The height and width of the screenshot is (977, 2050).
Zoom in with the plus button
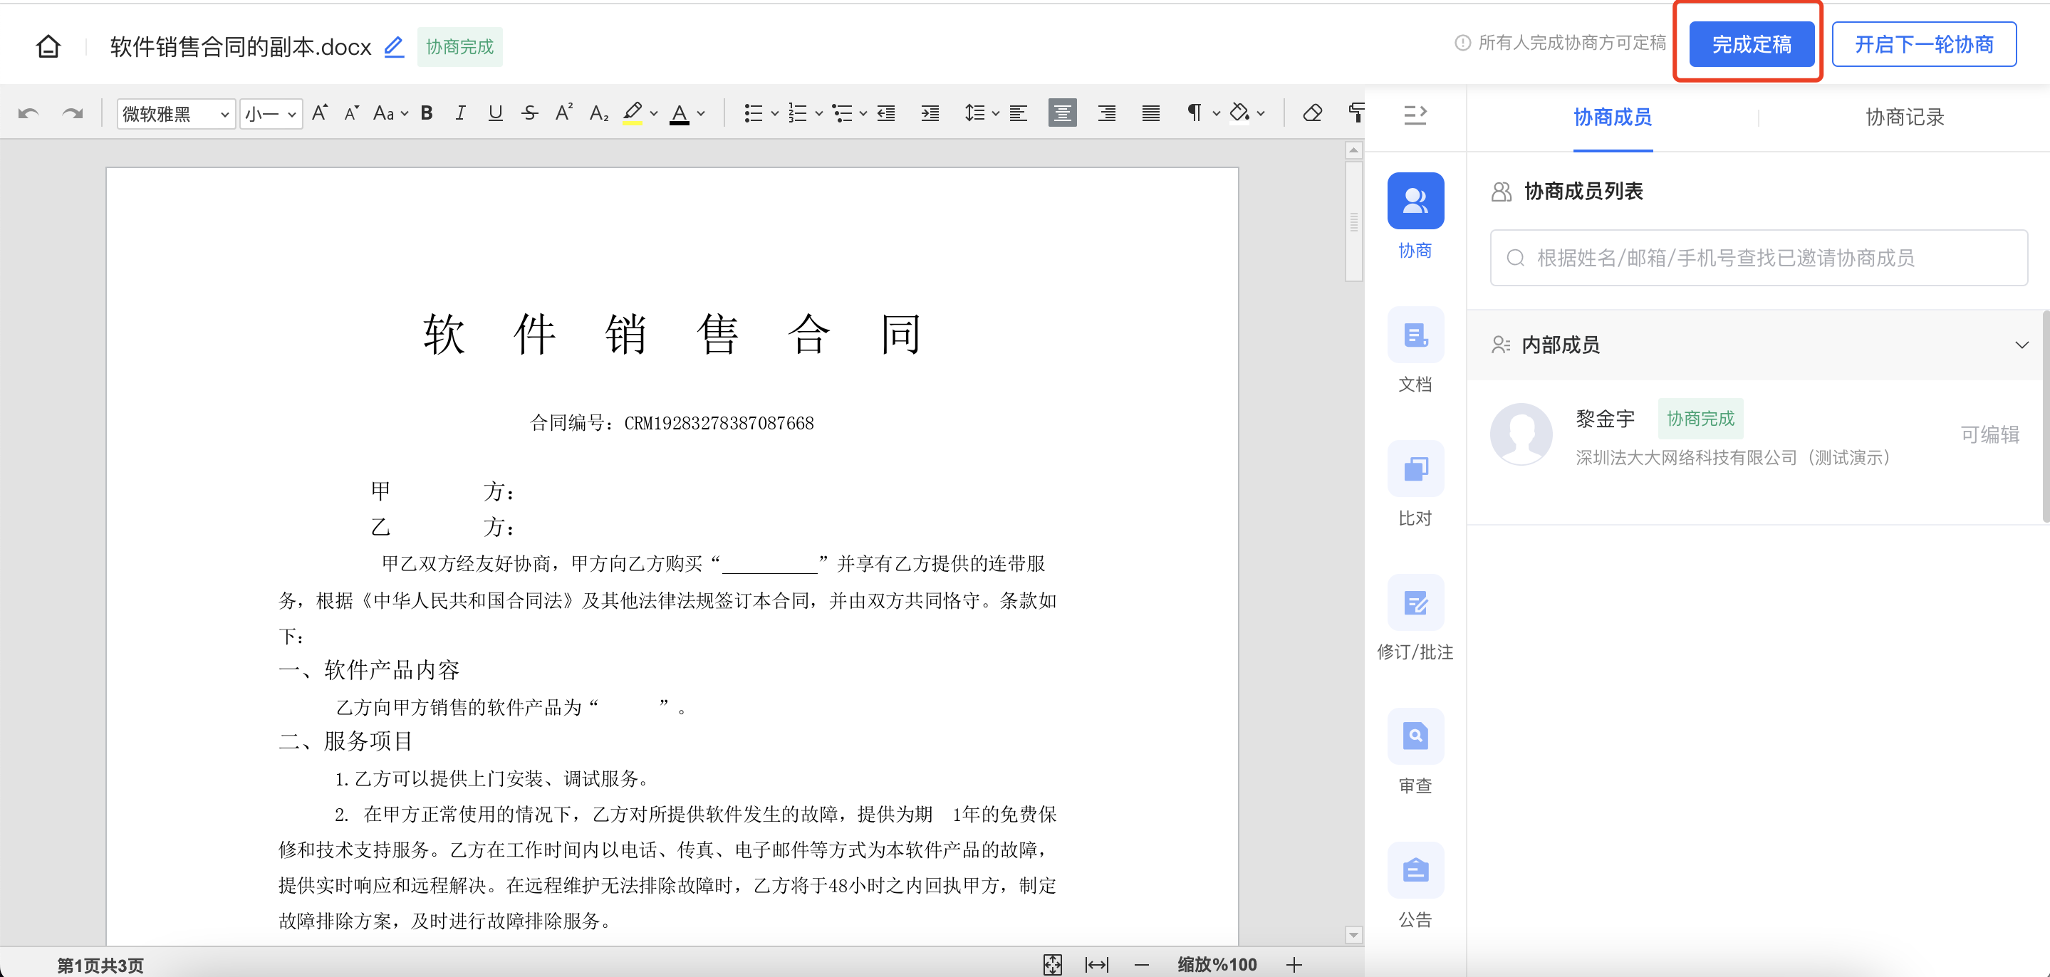[x=1294, y=964]
